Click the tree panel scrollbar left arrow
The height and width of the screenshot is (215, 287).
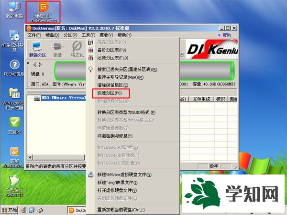coord(30,157)
